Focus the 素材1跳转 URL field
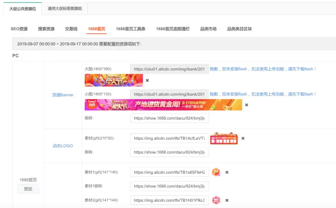336x208 pixels. tap(169, 186)
